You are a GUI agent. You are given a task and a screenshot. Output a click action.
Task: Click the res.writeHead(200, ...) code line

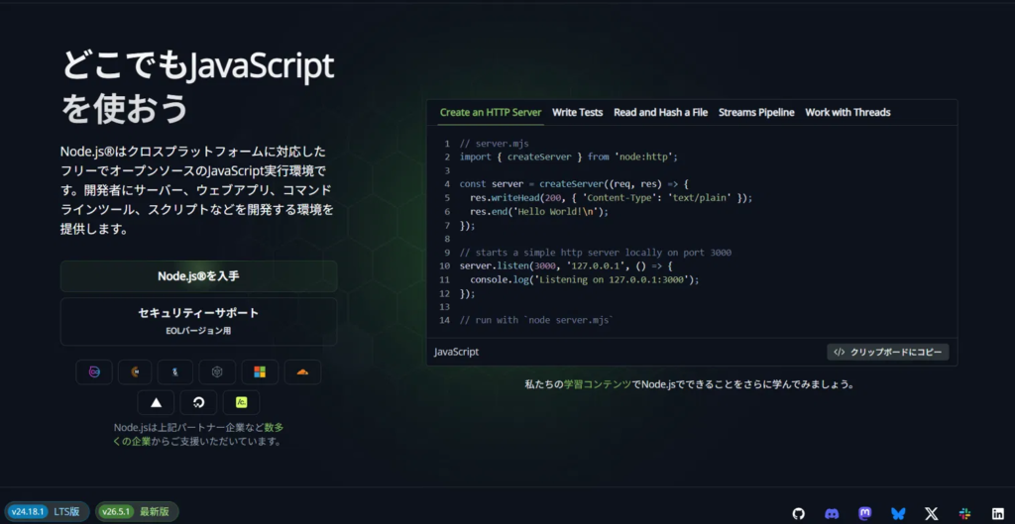(611, 198)
